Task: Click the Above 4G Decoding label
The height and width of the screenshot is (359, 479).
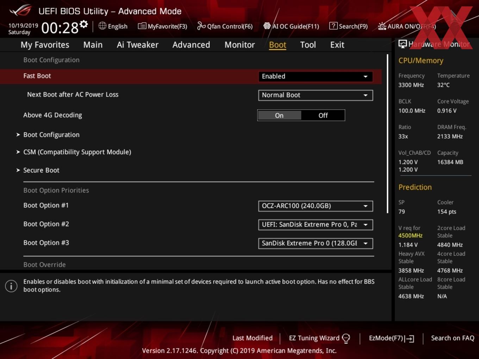Action: click(x=52, y=115)
